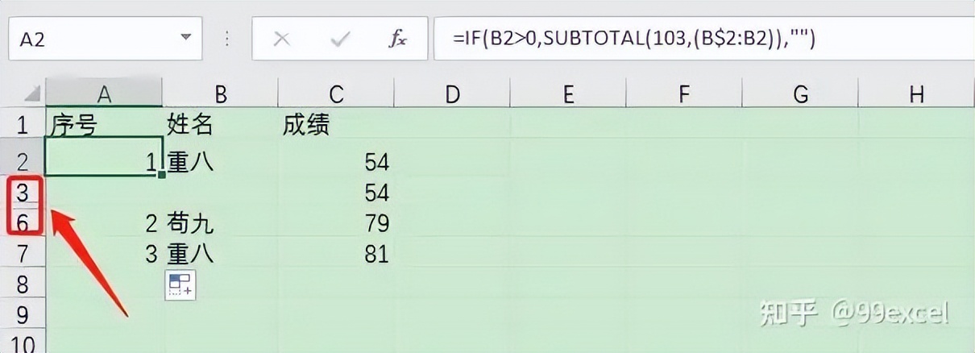This screenshot has width=975, height=353.
Task: Select column A header
Action: pyautogui.click(x=104, y=94)
